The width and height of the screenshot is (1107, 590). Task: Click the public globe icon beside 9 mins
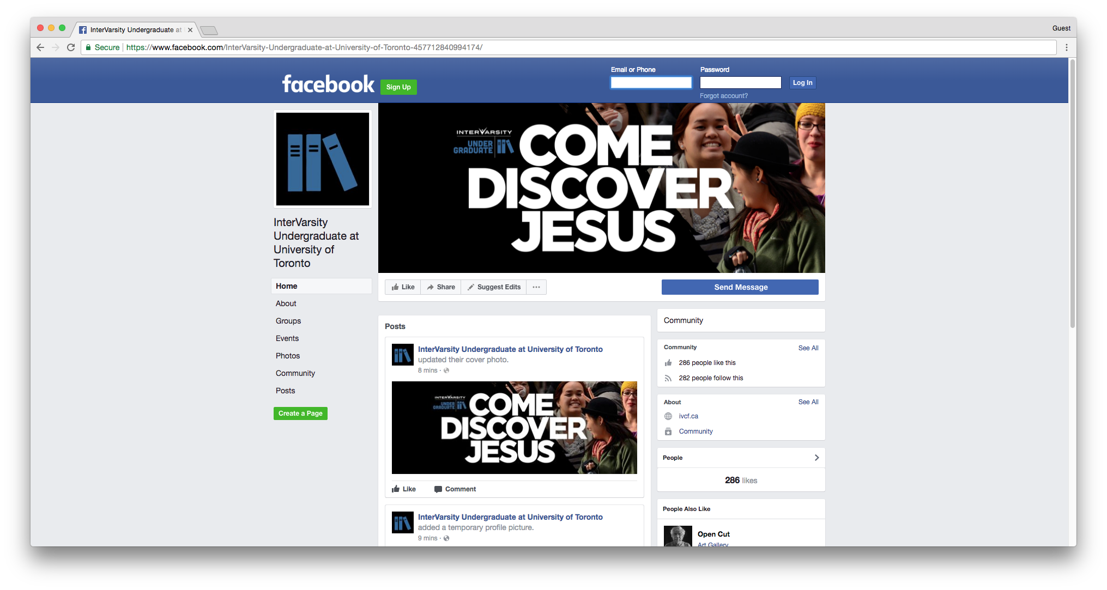point(446,538)
